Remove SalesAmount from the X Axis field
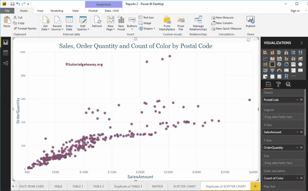Viewport: 308px width, 191px height. point(301,132)
